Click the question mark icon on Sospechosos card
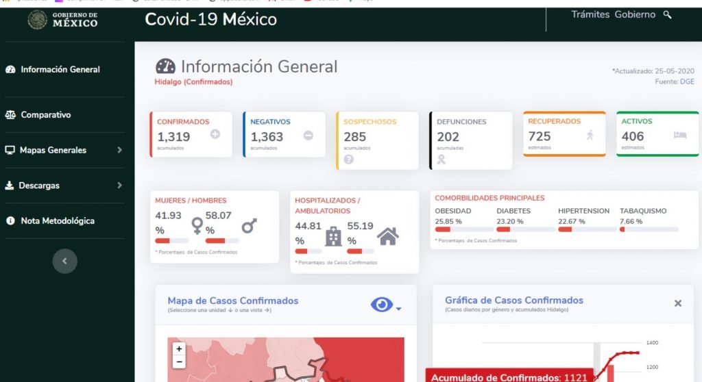This screenshot has width=702, height=382. click(349, 159)
